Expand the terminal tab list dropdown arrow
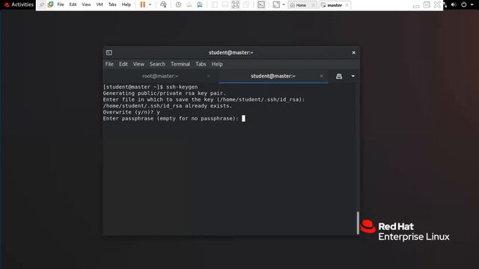Image resolution: width=479 pixels, height=269 pixels. pos(353,76)
